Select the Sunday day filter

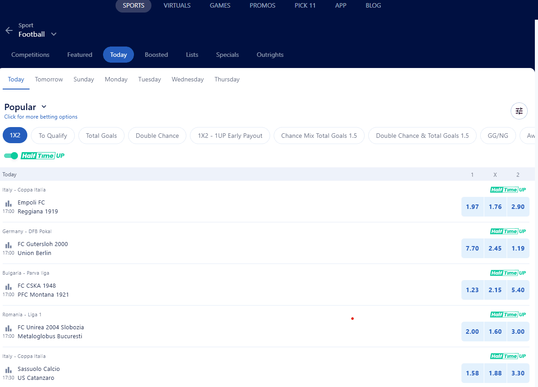click(x=84, y=79)
